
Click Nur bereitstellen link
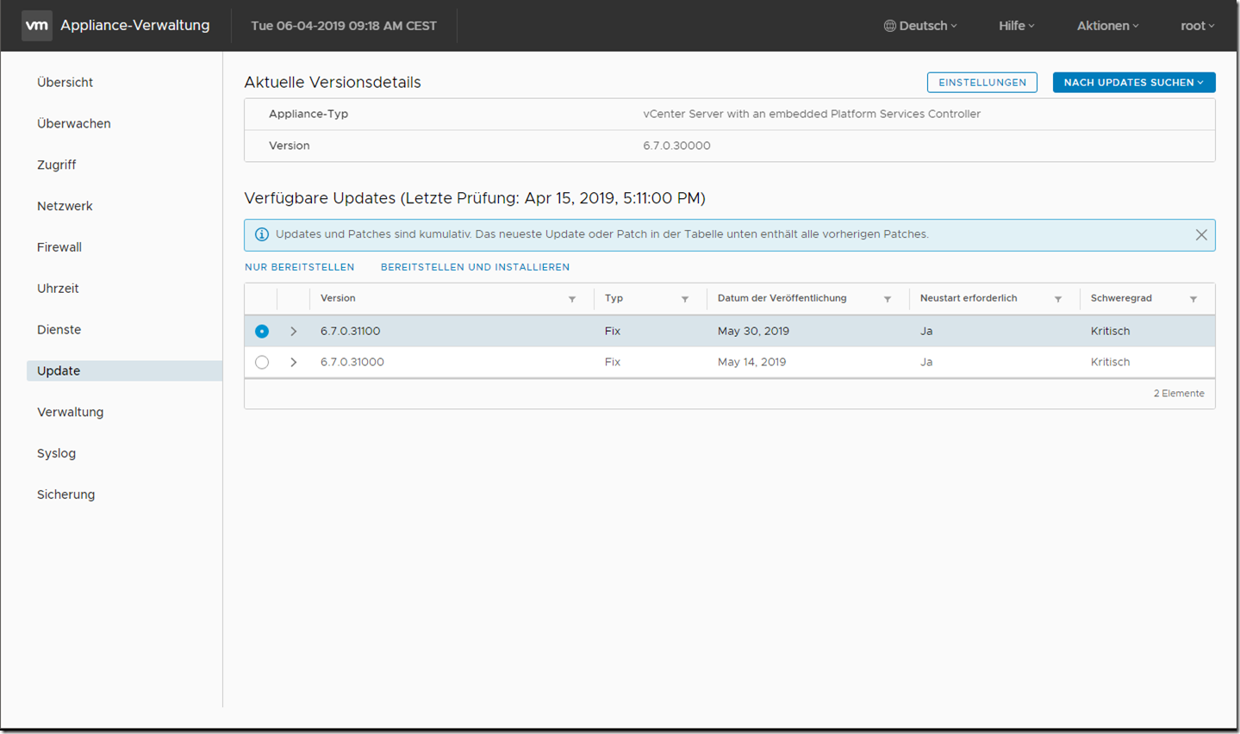(x=299, y=267)
